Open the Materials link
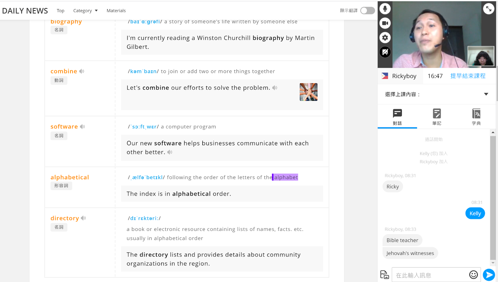 tap(116, 11)
